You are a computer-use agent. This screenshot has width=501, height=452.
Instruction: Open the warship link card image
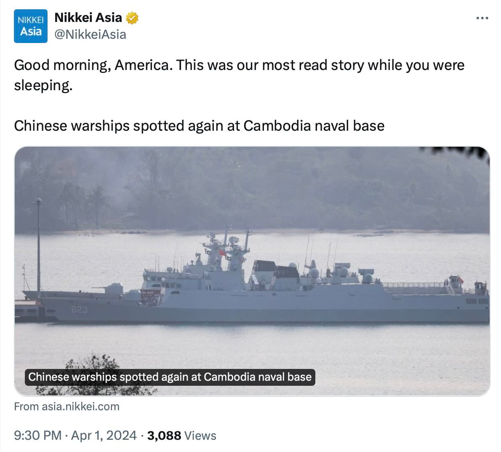click(x=252, y=271)
